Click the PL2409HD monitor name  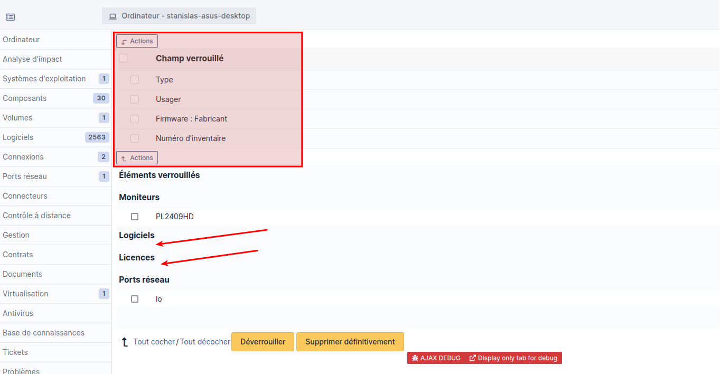[x=175, y=217]
